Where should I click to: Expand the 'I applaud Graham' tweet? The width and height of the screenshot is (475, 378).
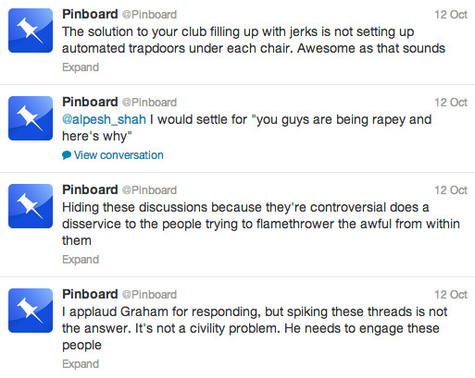click(81, 364)
